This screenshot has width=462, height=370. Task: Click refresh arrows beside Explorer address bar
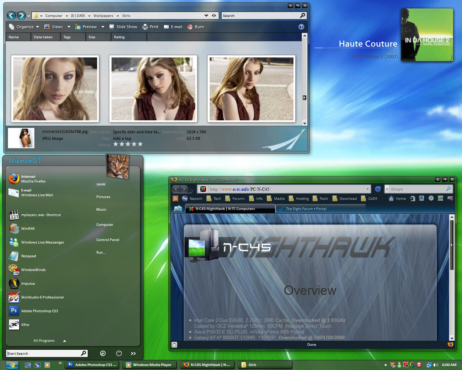coord(214,16)
